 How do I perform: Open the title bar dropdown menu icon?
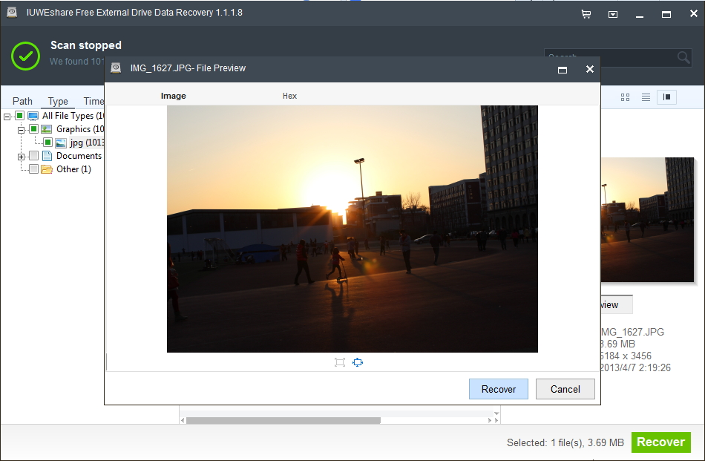613,14
